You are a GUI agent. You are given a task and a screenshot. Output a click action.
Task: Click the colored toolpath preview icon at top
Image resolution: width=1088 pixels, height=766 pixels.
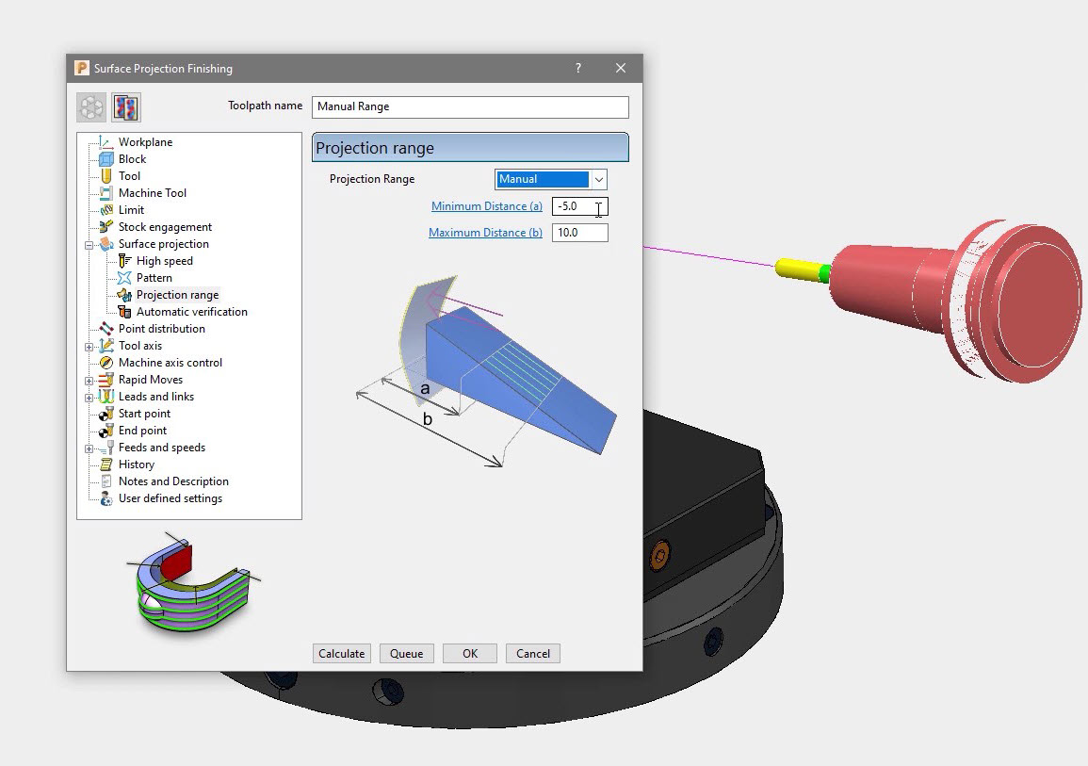click(x=125, y=106)
